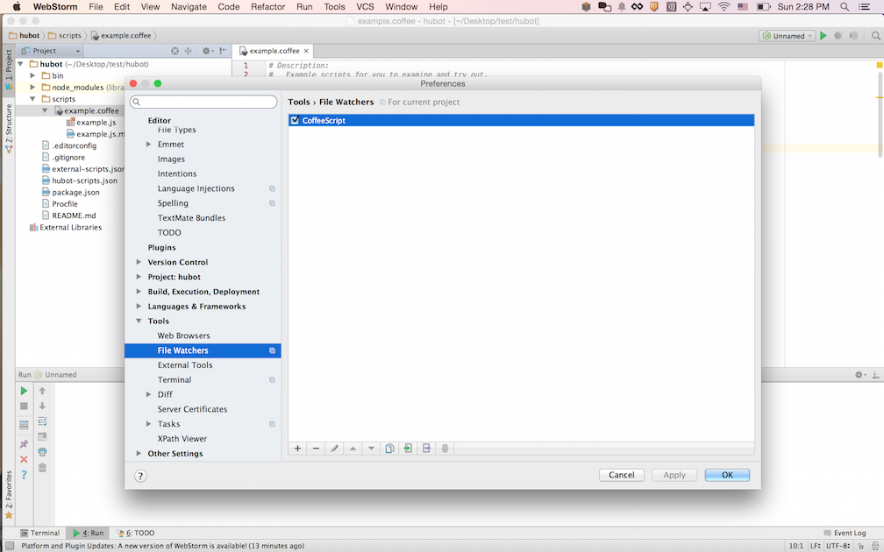Open the VCS menu
This screenshot has width=884, height=552.
(366, 7)
